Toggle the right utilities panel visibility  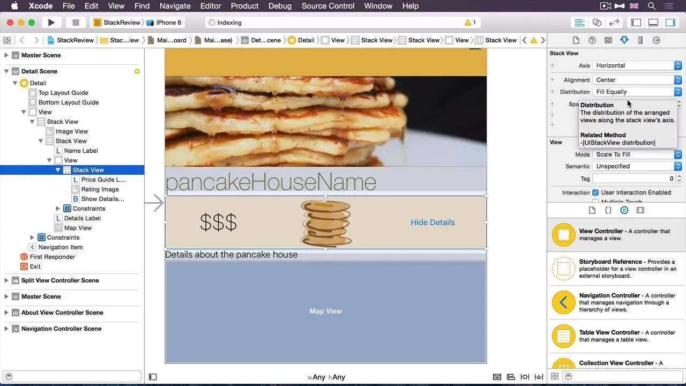670,23
